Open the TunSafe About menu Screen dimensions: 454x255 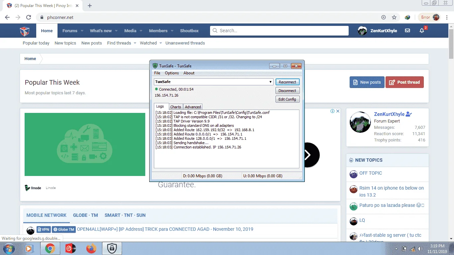[189, 73]
